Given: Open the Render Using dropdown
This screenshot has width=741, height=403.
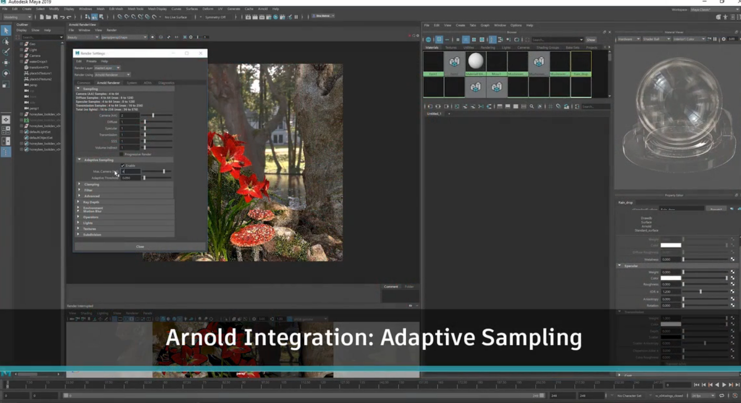Looking at the screenshot, I should [x=112, y=75].
